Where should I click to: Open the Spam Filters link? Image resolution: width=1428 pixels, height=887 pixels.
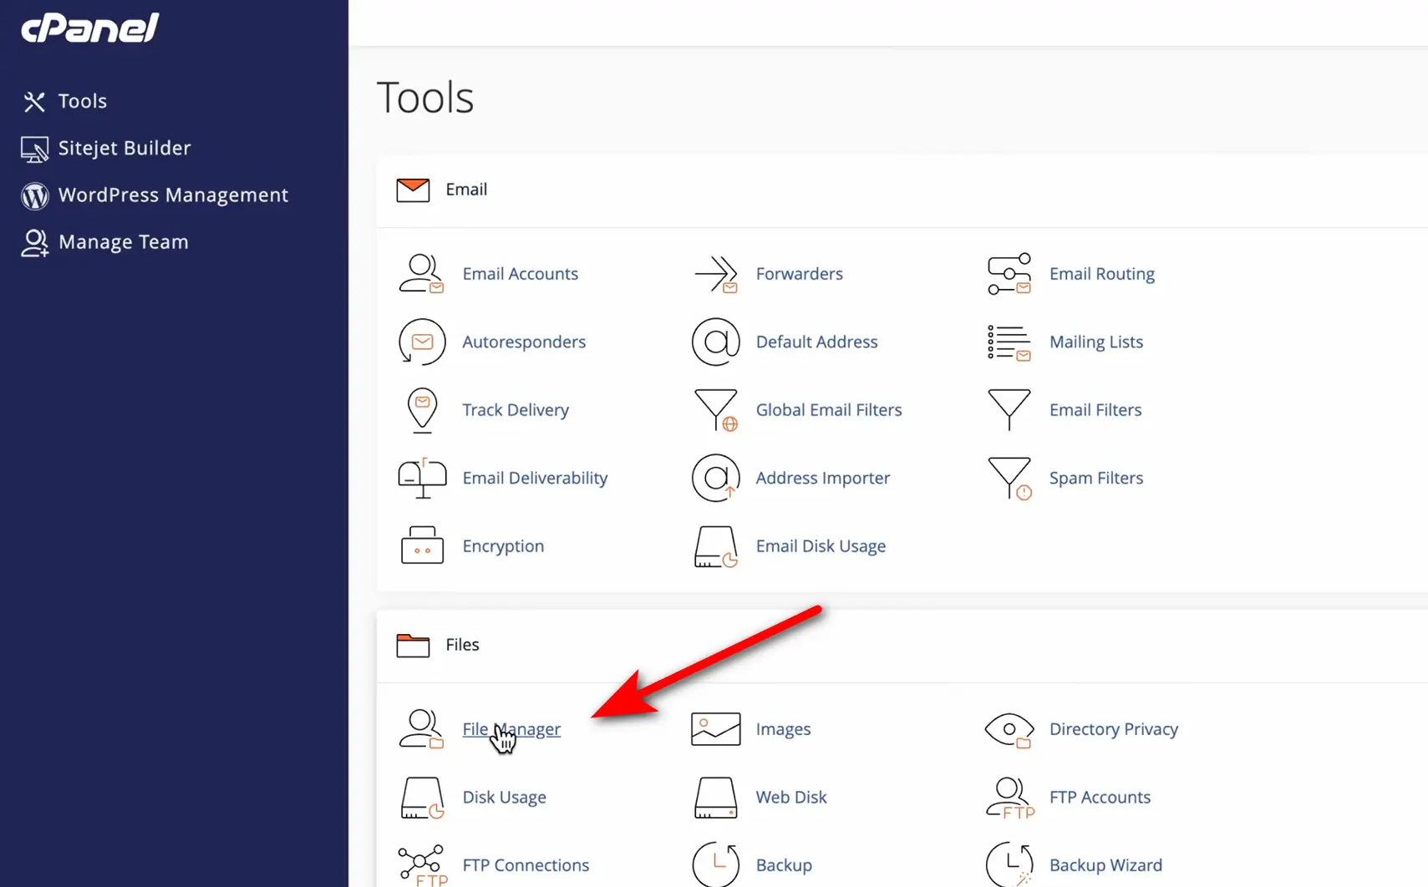(1095, 478)
